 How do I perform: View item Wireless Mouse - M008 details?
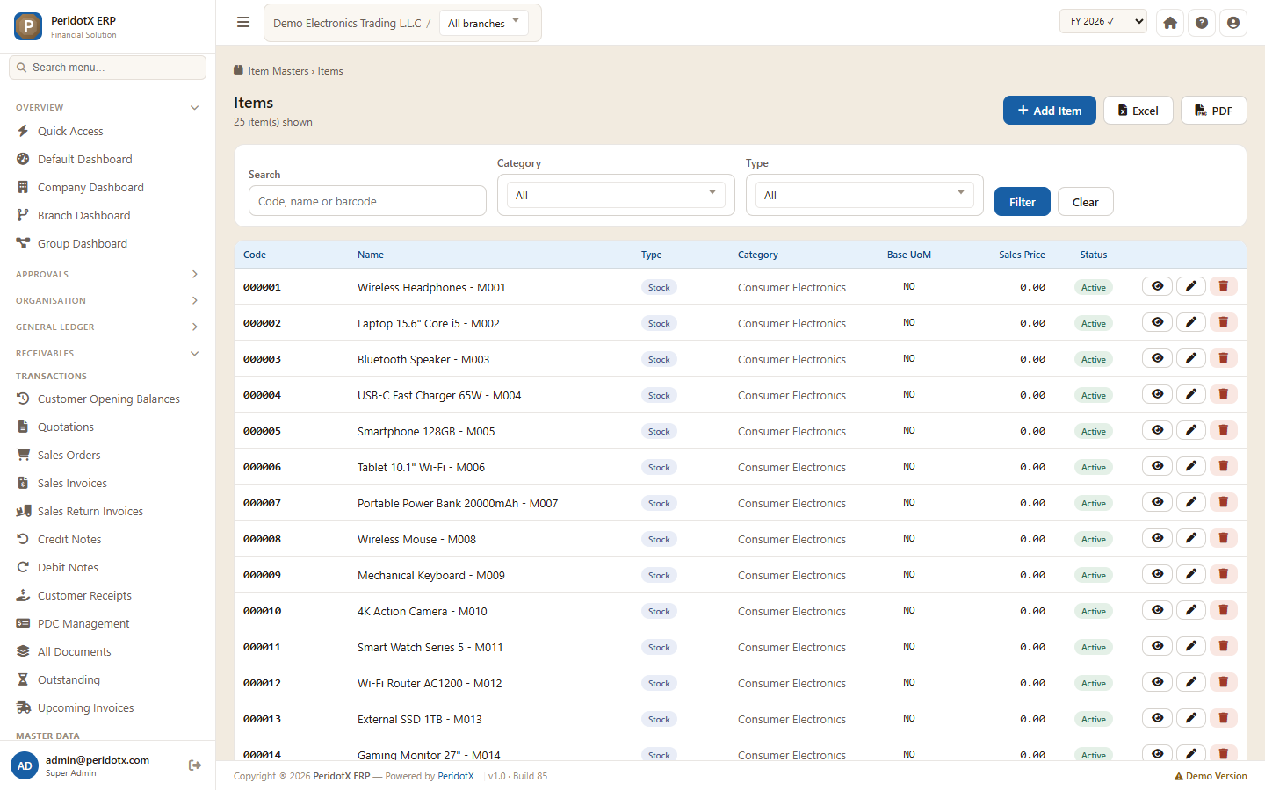(1157, 538)
